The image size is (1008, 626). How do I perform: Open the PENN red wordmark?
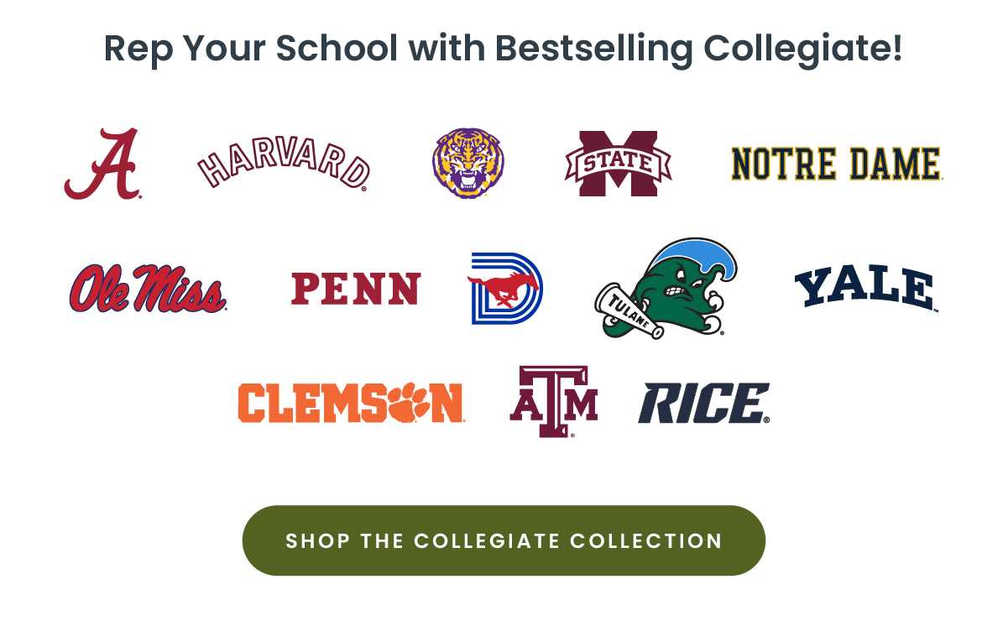356,289
